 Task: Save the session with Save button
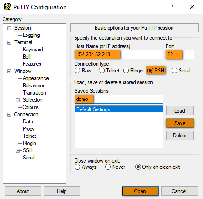point(180,123)
